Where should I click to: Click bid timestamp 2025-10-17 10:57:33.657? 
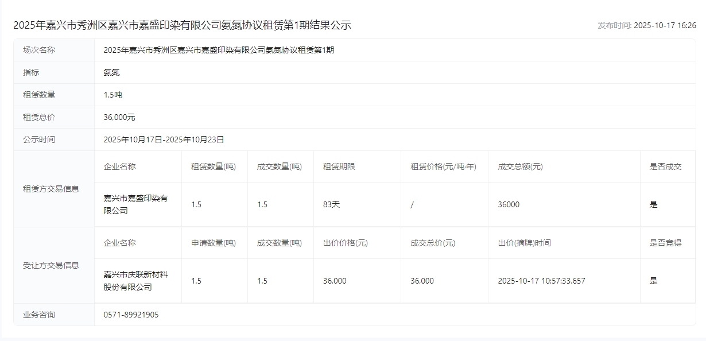[541, 281]
